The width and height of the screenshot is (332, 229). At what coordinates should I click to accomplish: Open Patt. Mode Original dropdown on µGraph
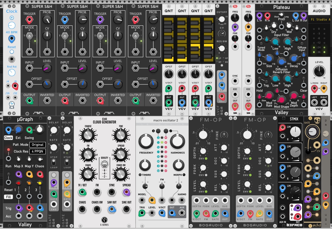pos(37,145)
